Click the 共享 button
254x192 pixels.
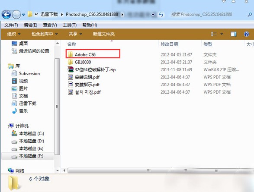pyautogui.click(x=75, y=34)
